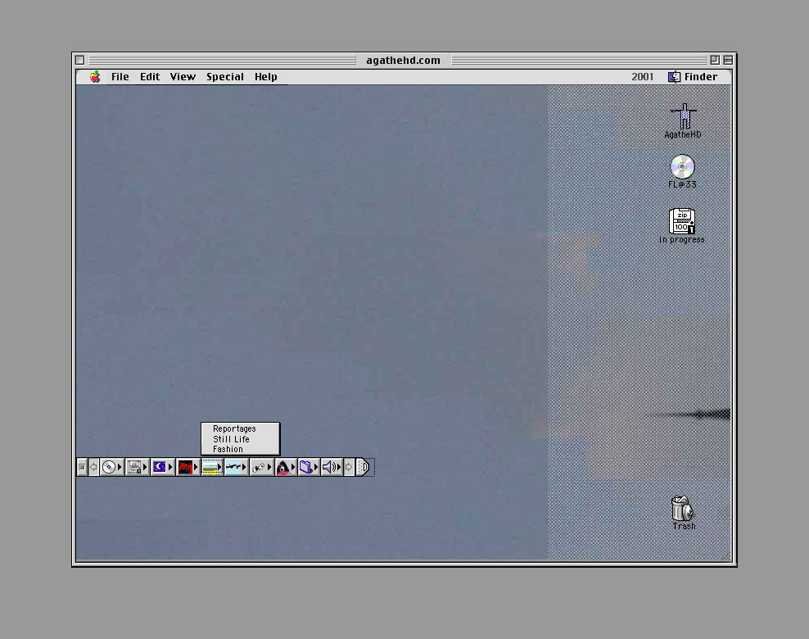The height and width of the screenshot is (639, 809).
Task: Open the FL@33 CD icon
Action: [683, 166]
